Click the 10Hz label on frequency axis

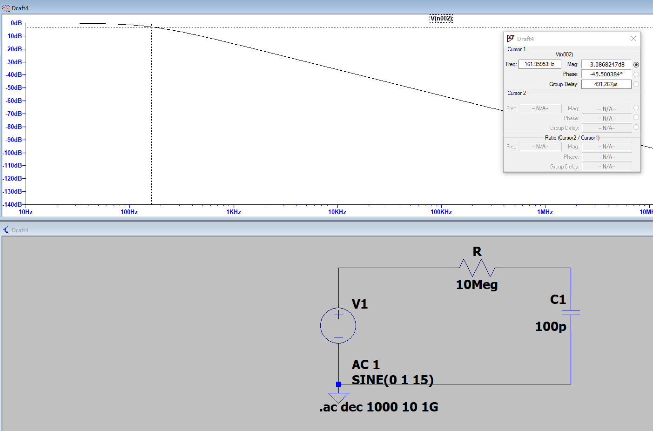26,212
